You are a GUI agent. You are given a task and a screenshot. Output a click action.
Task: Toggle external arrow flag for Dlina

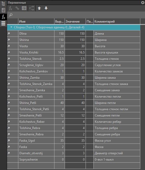pos(9,34)
